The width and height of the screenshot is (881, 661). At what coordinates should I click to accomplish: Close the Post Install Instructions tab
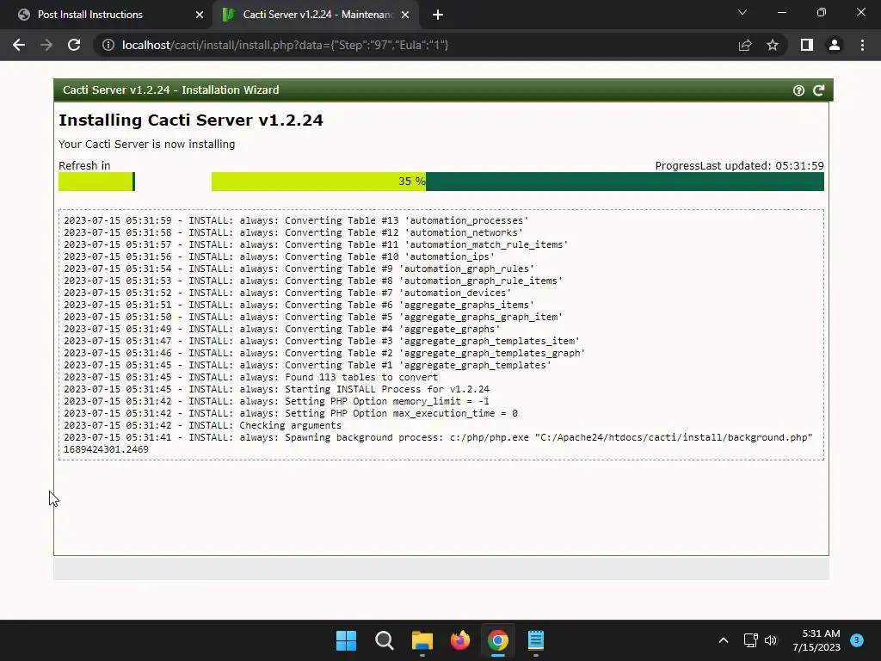[x=200, y=15]
